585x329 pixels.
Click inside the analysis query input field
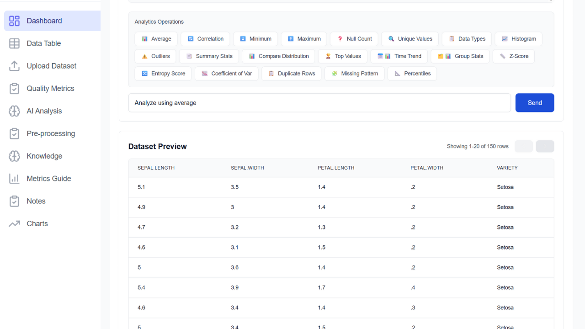319,103
